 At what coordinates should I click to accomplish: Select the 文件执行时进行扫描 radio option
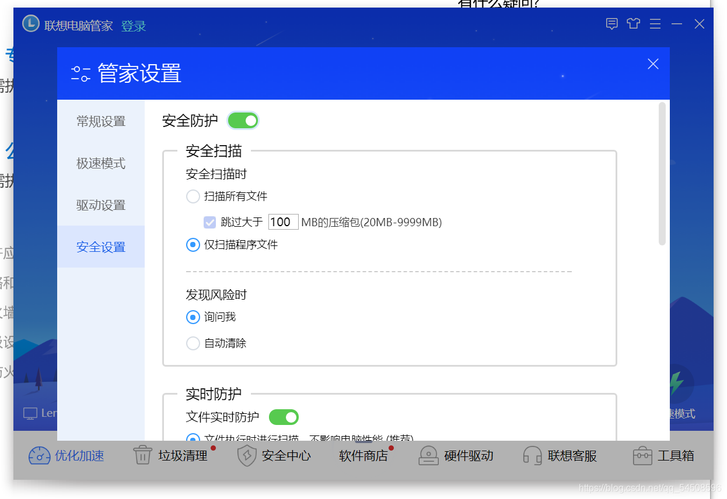point(193,438)
